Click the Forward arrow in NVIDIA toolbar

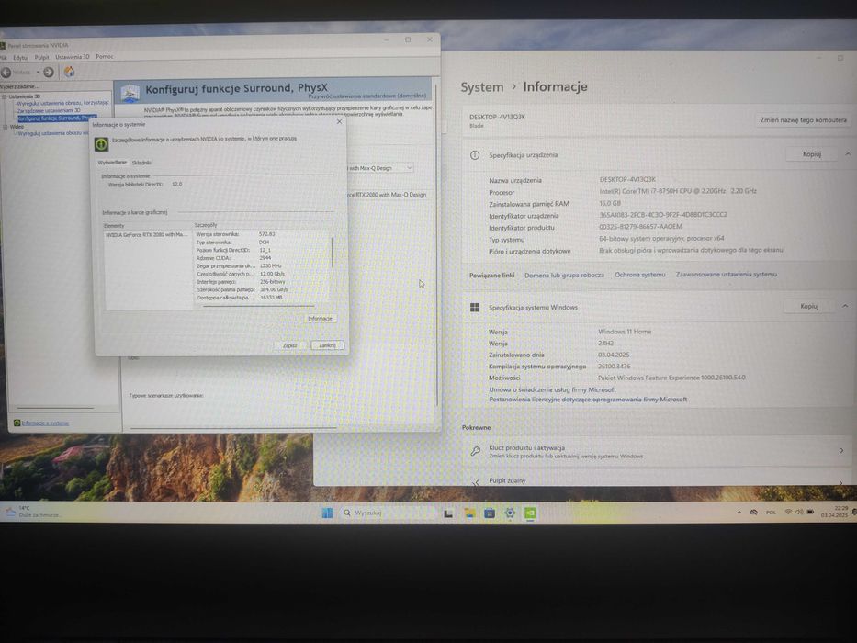[49, 73]
